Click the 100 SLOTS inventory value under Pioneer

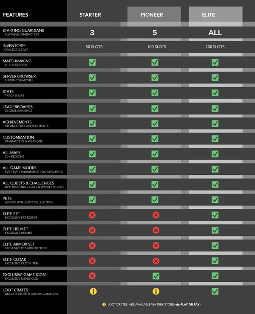[156, 47]
